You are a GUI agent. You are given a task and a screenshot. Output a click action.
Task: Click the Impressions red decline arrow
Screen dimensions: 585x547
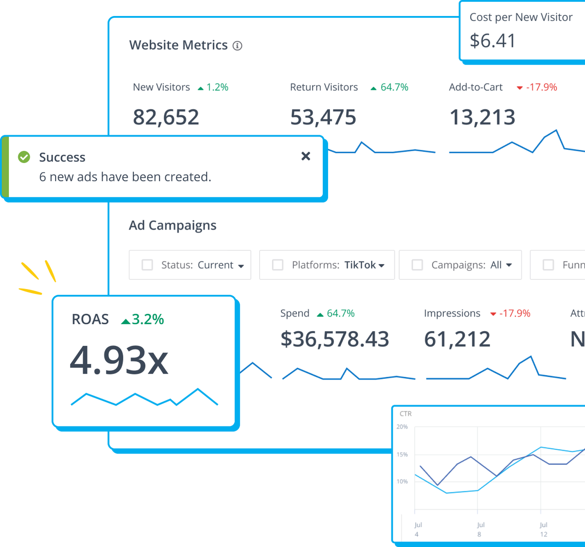(493, 314)
